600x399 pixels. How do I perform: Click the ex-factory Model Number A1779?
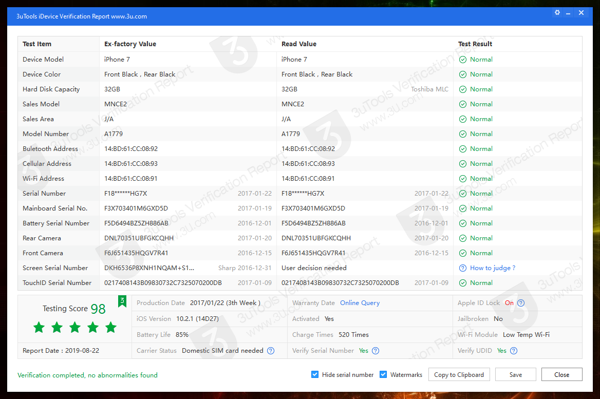tap(113, 134)
